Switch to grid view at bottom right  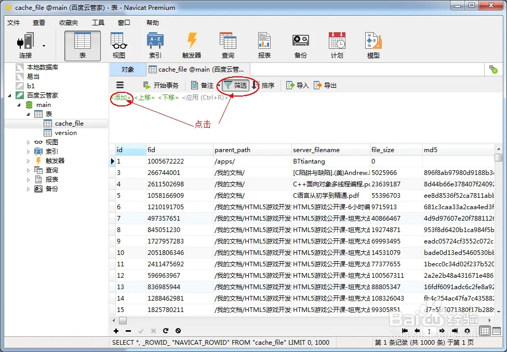click(484, 331)
